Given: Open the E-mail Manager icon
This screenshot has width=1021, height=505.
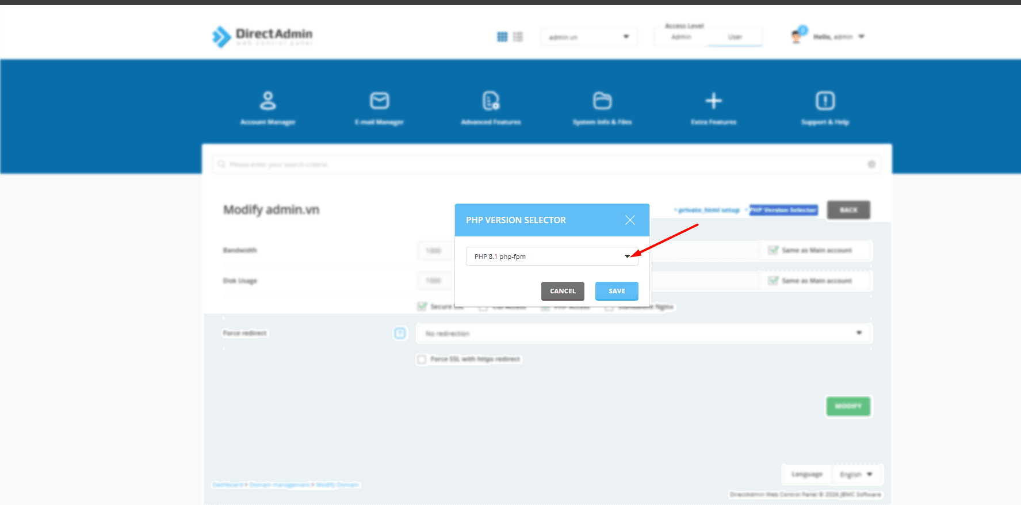Looking at the screenshot, I should (379, 101).
